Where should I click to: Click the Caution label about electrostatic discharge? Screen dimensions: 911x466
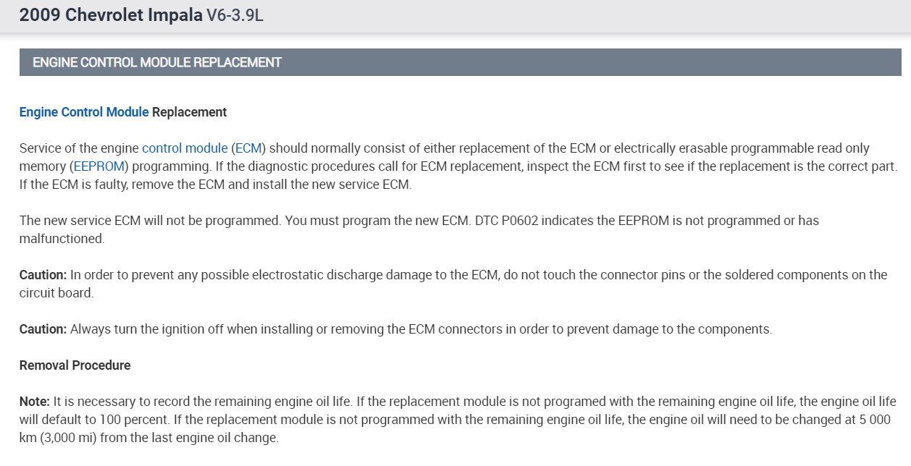point(43,275)
